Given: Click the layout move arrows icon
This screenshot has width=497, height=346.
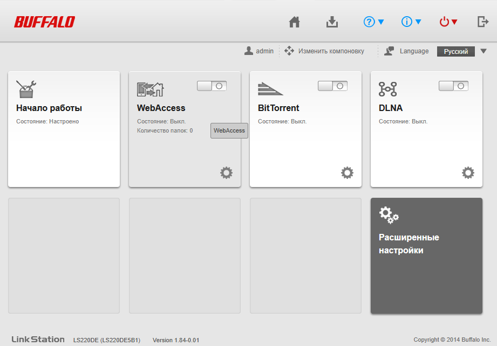Looking at the screenshot, I should click(x=289, y=51).
